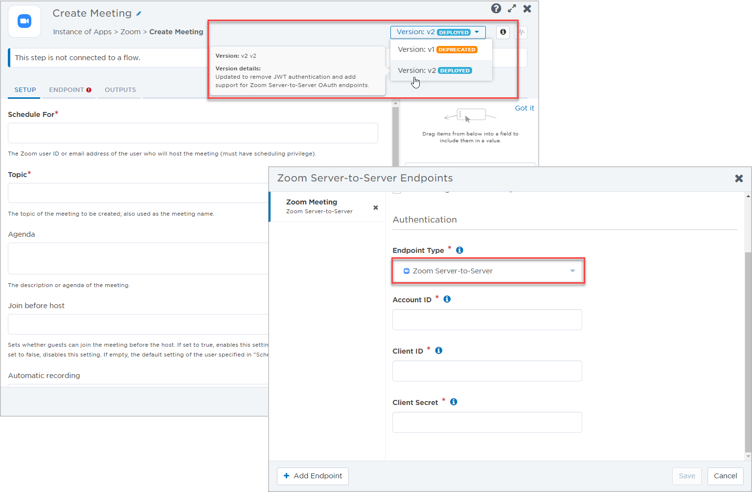The width and height of the screenshot is (752, 492).
Task: Click the Client Secret input field
Action: pos(487,422)
